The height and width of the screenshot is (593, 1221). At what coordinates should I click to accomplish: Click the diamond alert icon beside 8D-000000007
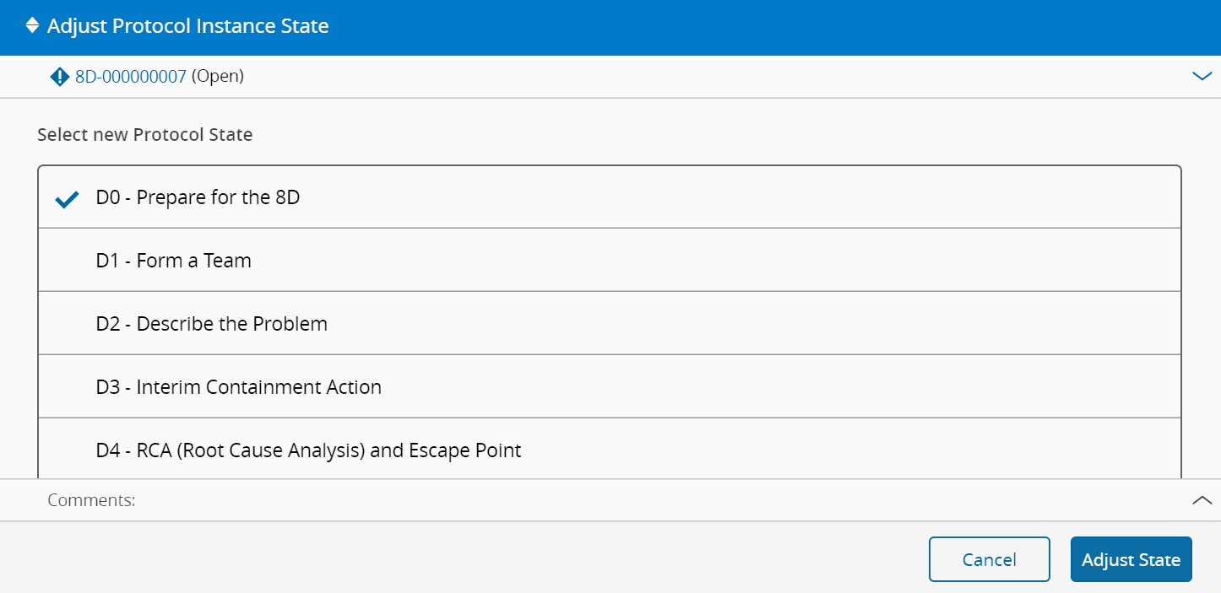(60, 77)
